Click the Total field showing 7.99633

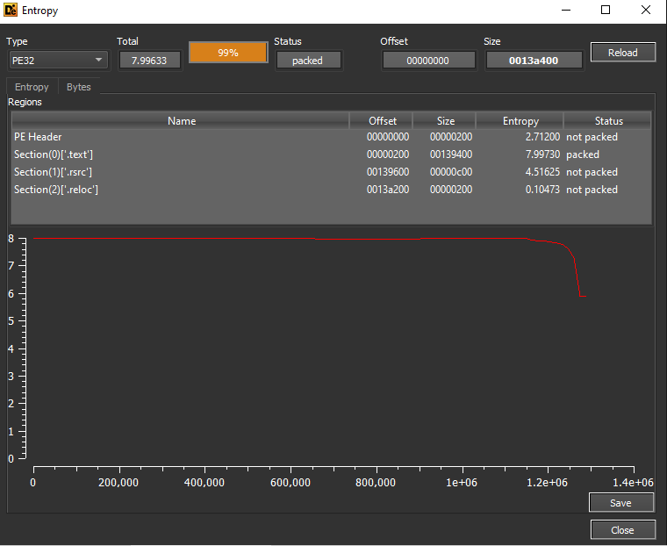(x=149, y=61)
